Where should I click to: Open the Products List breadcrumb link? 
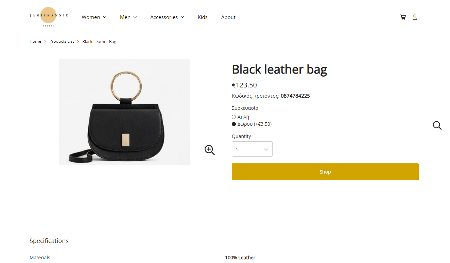pos(62,41)
